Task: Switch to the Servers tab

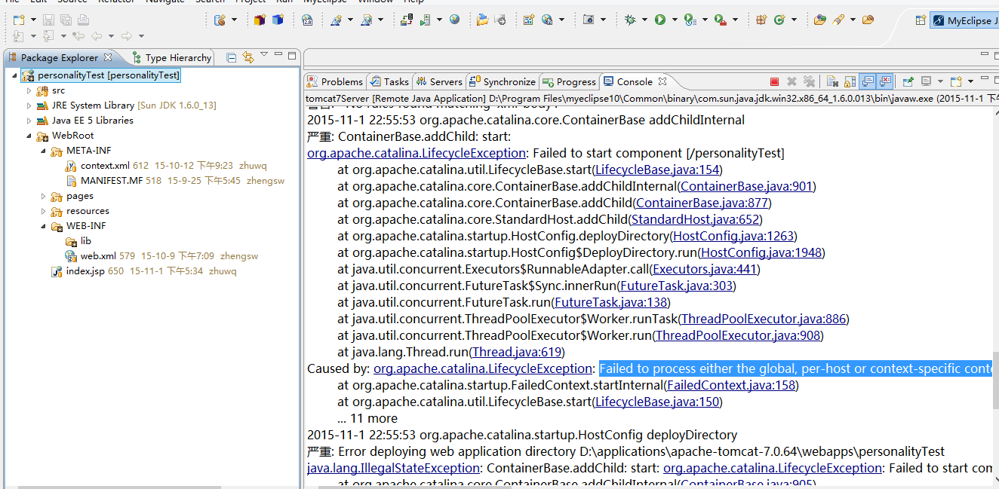Action: (x=439, y=81)
